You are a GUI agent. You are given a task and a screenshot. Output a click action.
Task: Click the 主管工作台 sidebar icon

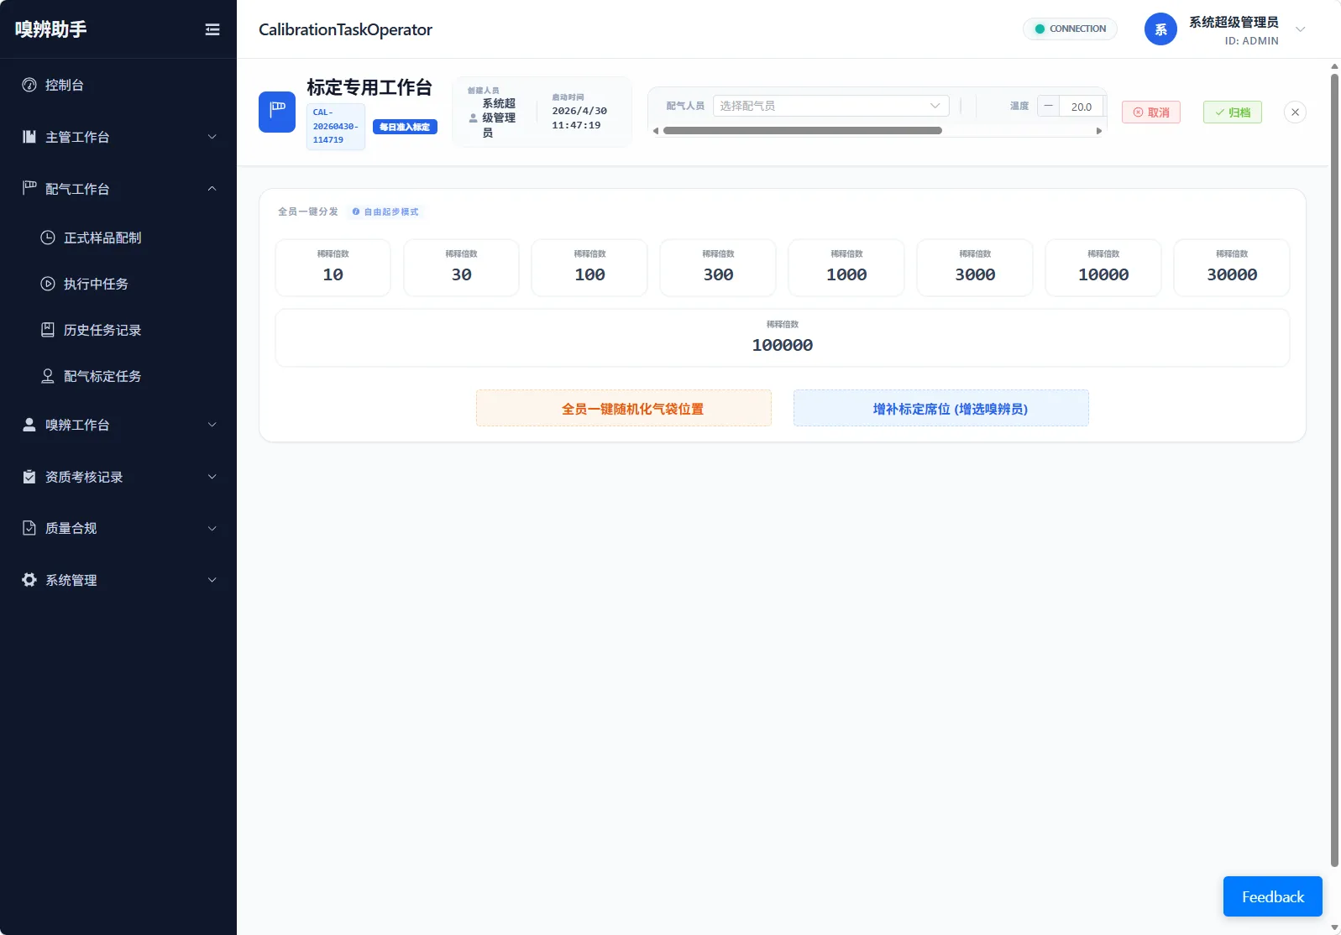[29, 137]
